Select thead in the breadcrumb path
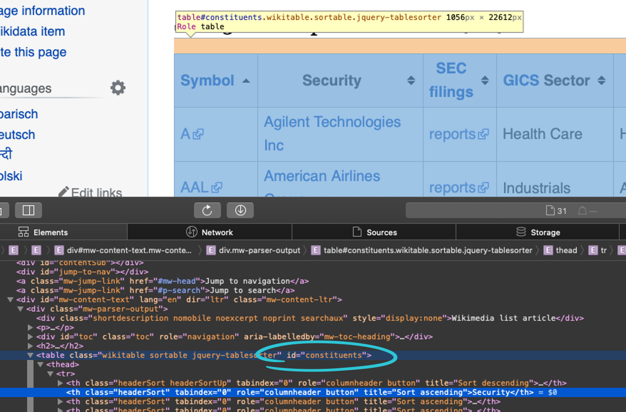 [x=566, y=250]
